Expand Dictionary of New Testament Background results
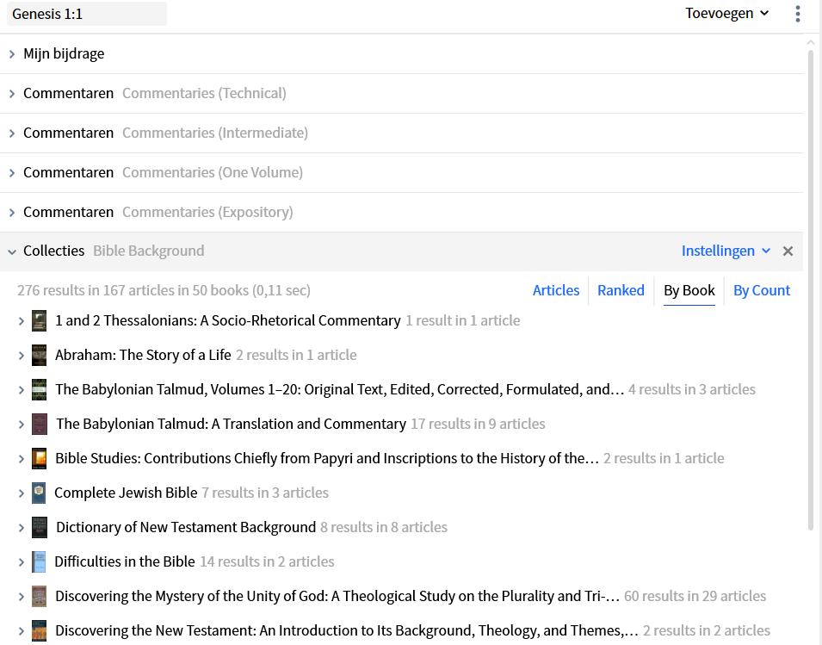The width and height of the screenshot is (822, 645). click(x=21, y=528)
